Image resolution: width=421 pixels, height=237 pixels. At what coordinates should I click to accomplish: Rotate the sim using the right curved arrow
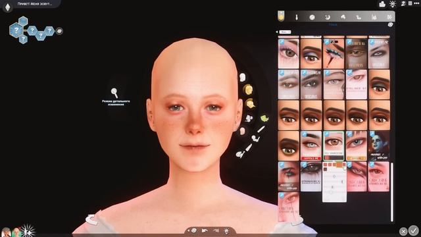click(297, 221)
